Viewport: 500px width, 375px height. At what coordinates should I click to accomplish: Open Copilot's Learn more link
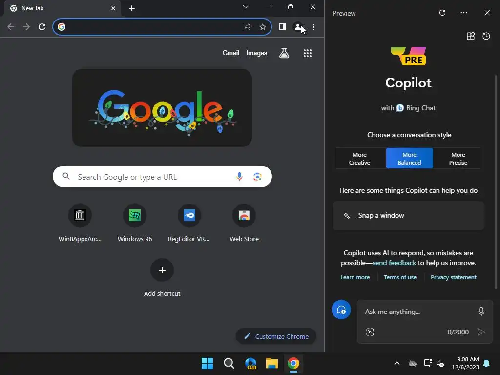click(355, 277)
